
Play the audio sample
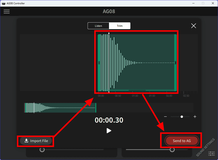tap(109, 131)
